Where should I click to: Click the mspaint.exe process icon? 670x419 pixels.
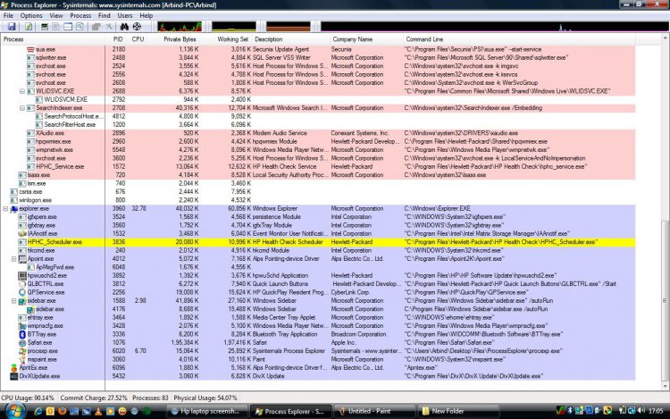[x=22, y=359]
